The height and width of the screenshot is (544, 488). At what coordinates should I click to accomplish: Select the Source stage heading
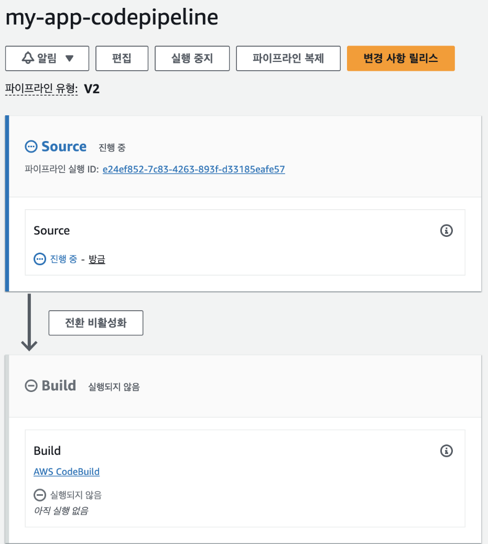(x=64, y=146)
